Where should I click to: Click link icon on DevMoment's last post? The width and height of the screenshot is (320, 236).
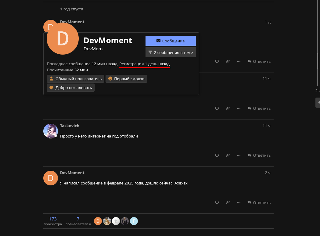[228, 202]
